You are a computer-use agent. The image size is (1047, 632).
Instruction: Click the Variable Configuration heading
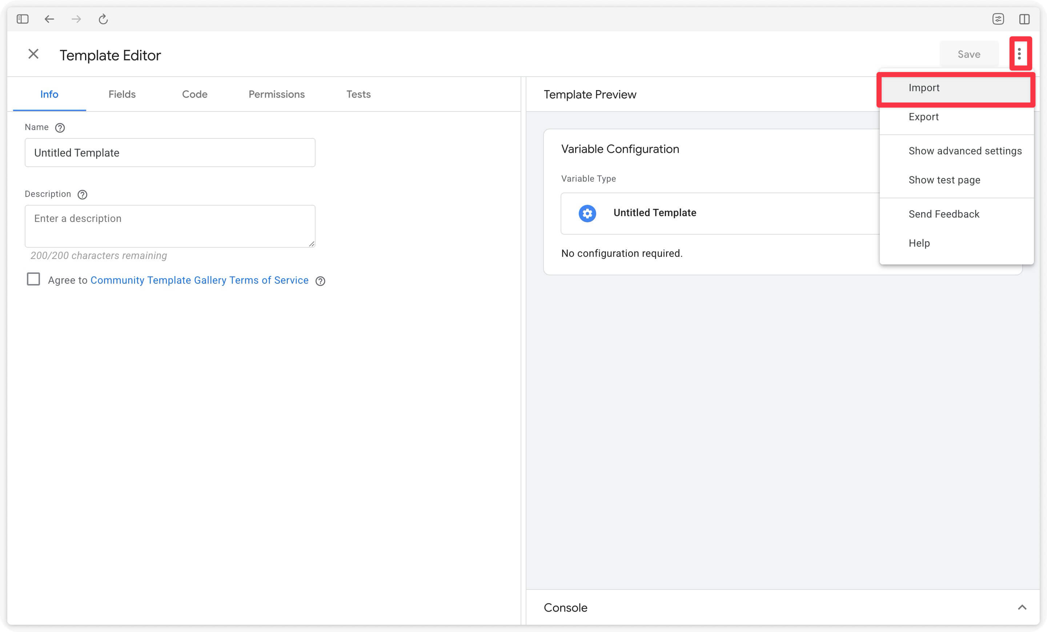point(620,149)
